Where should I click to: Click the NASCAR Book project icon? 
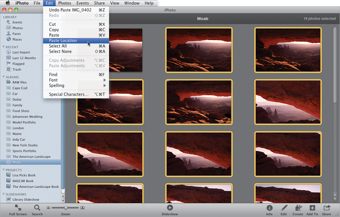pos(9,181)
